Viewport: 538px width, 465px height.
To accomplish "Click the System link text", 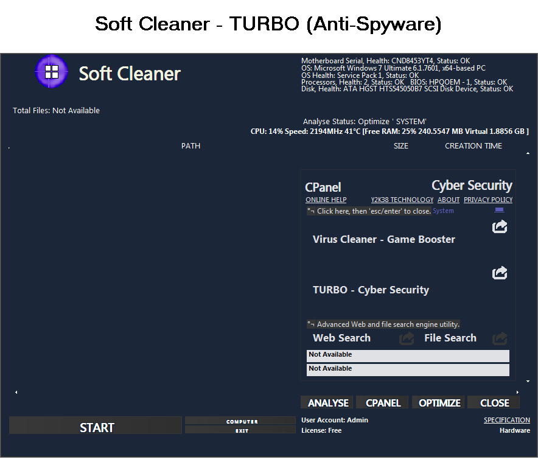I will [x=443, y=211].
